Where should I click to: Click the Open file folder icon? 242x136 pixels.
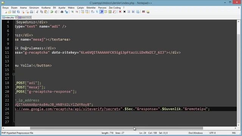coord(9,12)
